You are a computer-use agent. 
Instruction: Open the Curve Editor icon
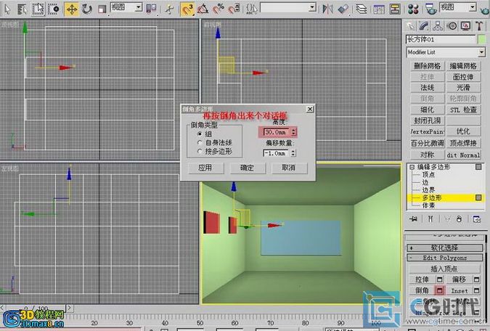click(379, 9)
